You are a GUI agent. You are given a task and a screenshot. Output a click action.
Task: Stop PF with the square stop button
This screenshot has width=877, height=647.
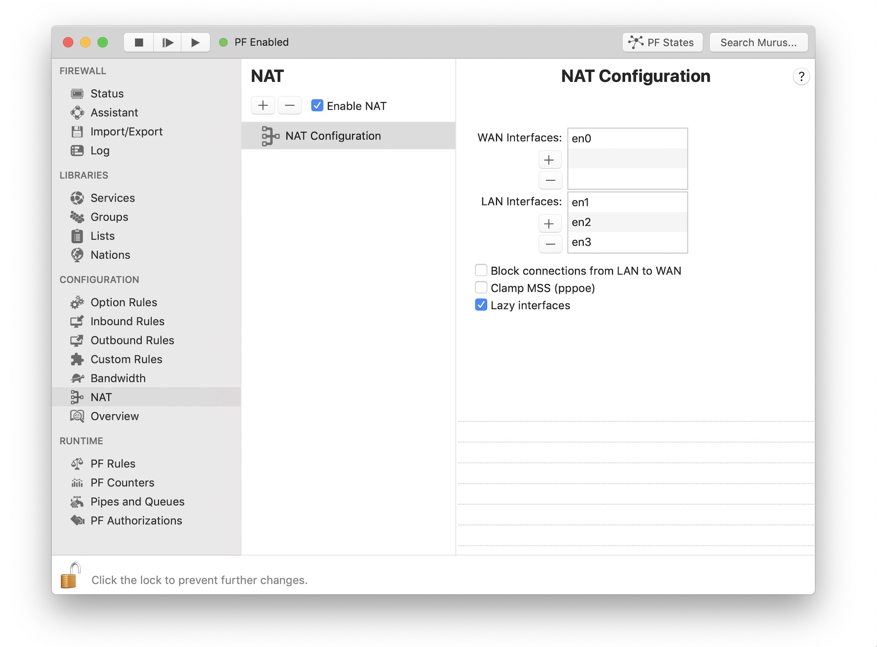coord(139,42)
